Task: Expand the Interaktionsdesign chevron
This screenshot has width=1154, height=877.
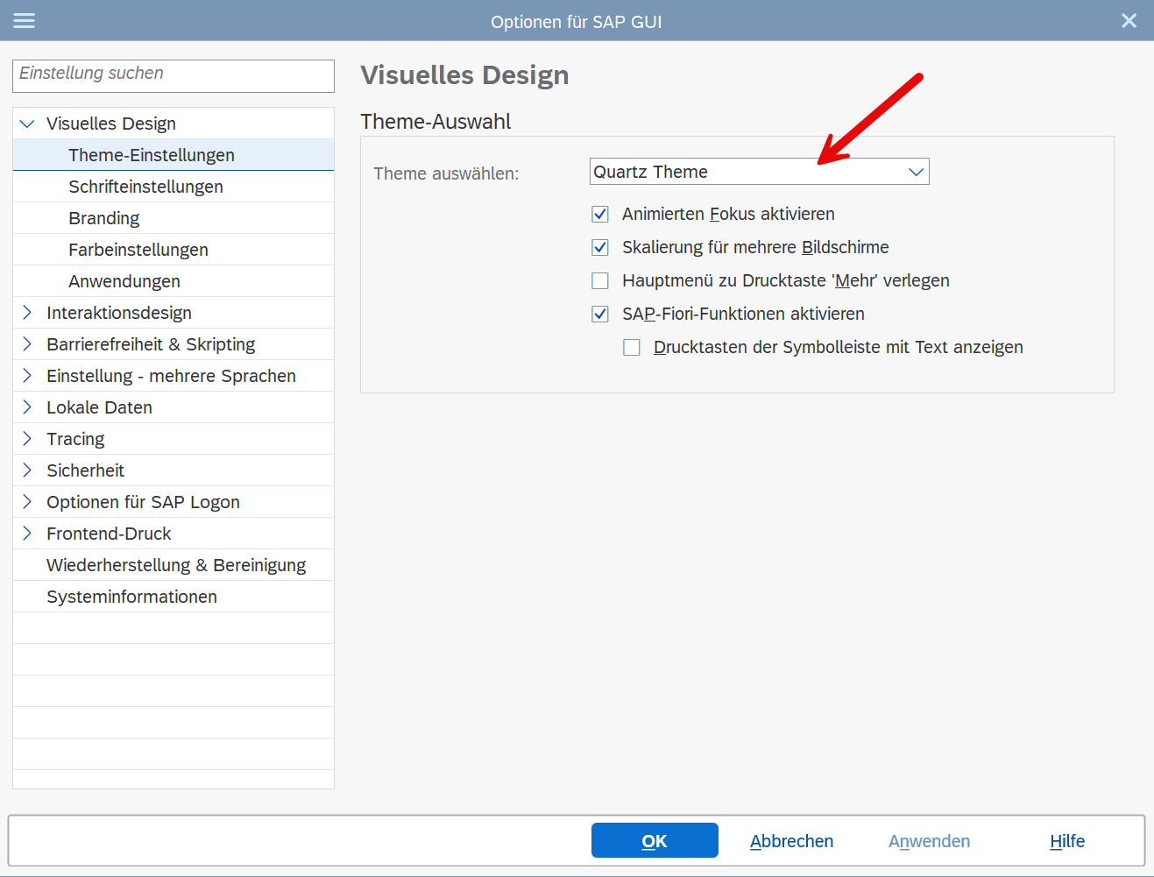Action: tap(27, 313)
